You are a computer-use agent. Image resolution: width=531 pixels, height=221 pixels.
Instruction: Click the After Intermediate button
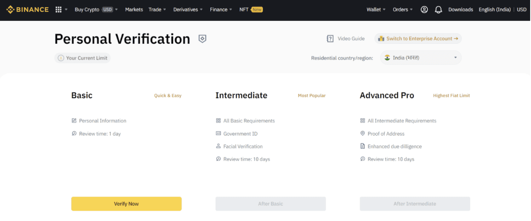pos(415,204)
